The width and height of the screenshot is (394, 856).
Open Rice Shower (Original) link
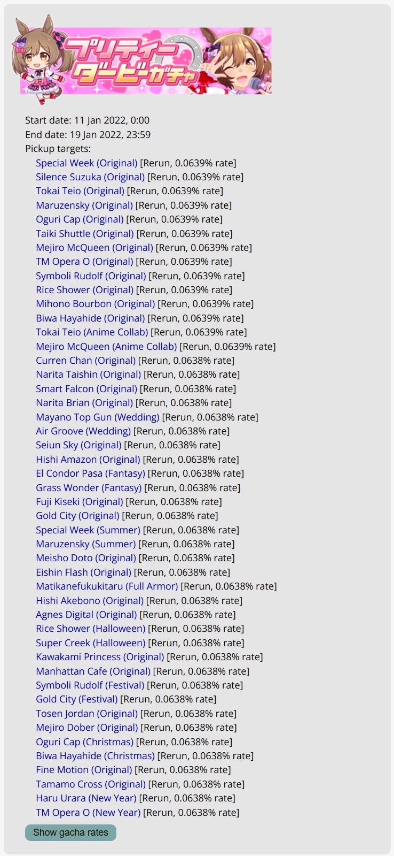coord(85,290)
